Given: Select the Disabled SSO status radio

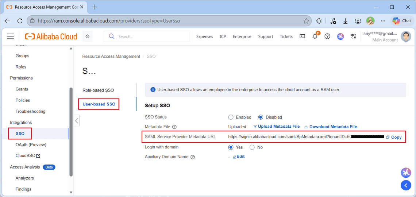Looking at the screenshot, I should pyautogui.click(x=261, y=117).
